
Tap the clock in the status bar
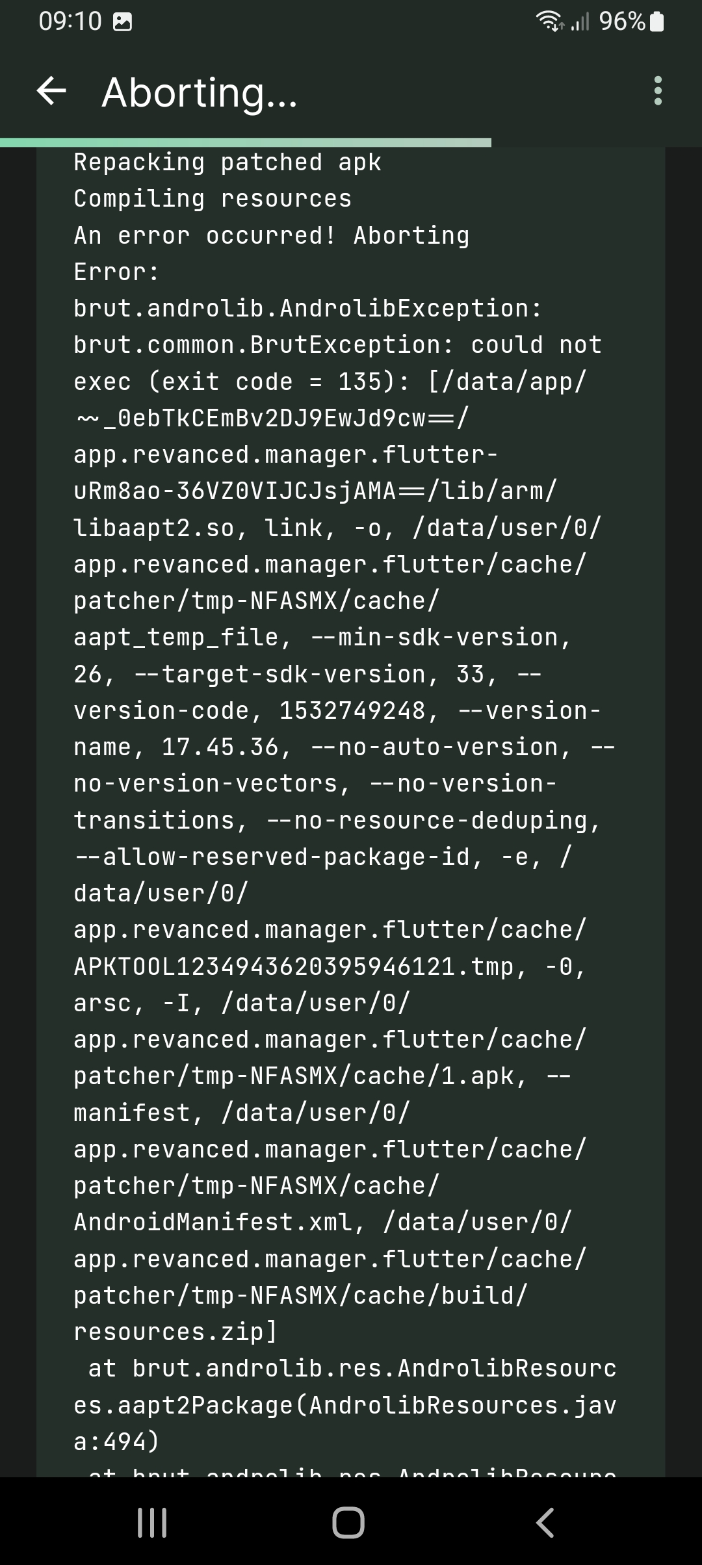(71, 21)
